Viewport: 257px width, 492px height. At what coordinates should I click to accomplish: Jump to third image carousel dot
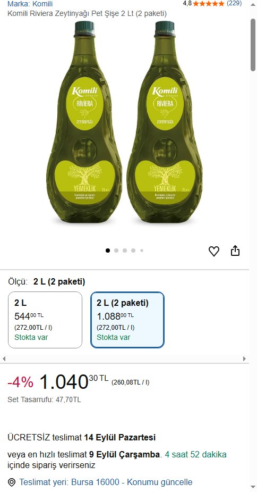click(x=125, y=251)
